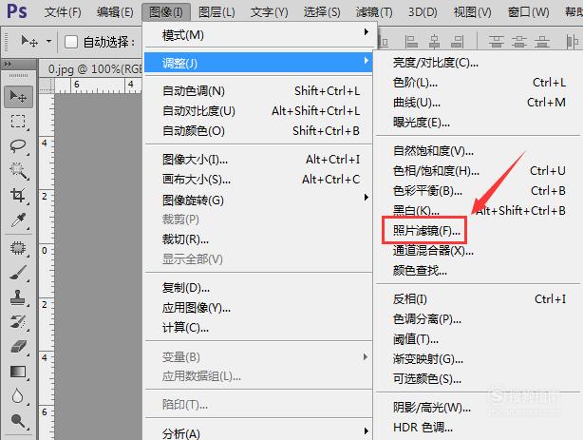Screen dimensions: 583x440
Task: Select the Crop tool
Action: (x=18, y=195)
